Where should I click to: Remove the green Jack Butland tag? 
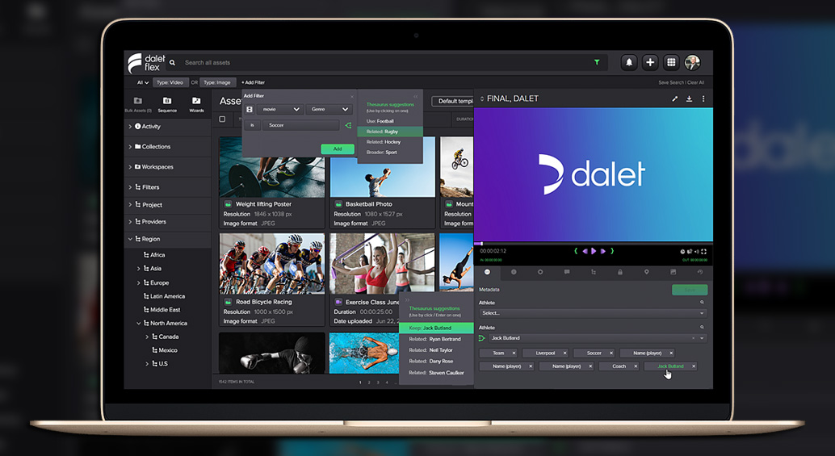694,366
